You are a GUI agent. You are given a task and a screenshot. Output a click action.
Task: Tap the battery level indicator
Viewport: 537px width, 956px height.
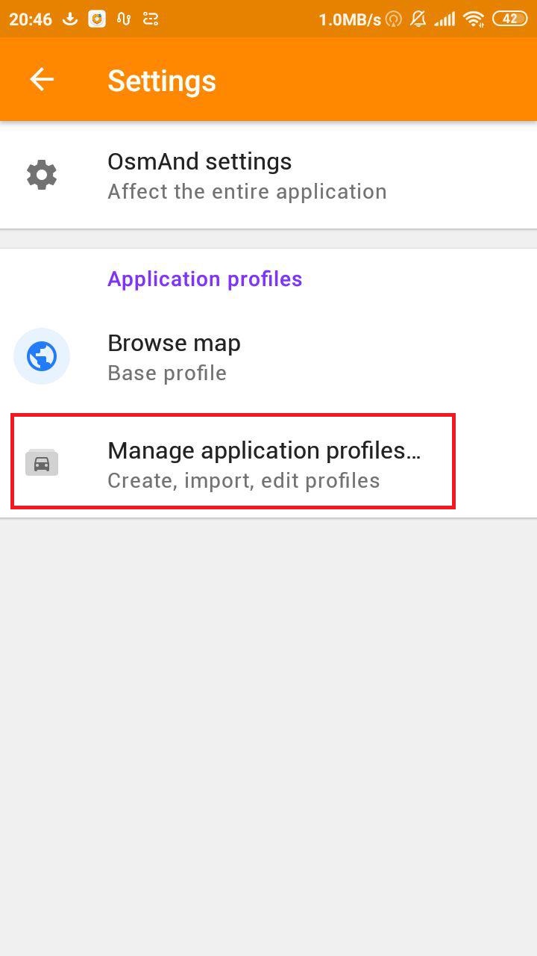tap(509, 19)
